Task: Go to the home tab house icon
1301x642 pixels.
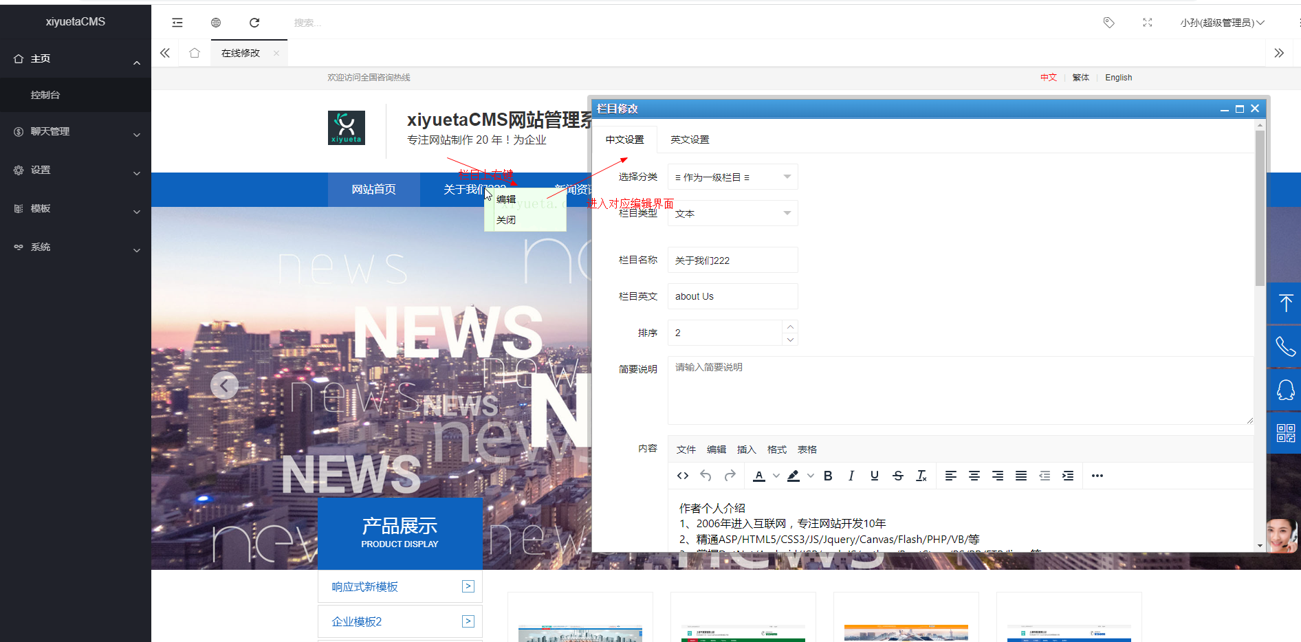Action: coord(195,53)
